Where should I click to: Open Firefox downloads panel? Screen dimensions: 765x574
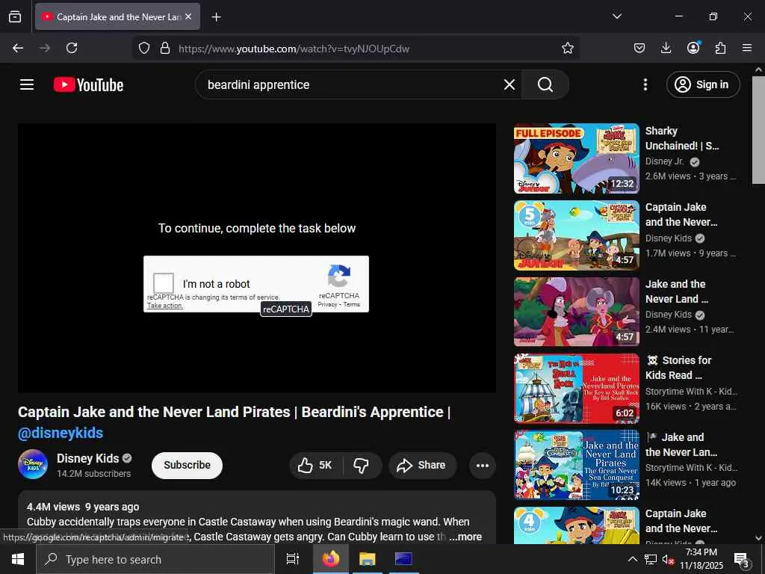(x=666, y=48)
